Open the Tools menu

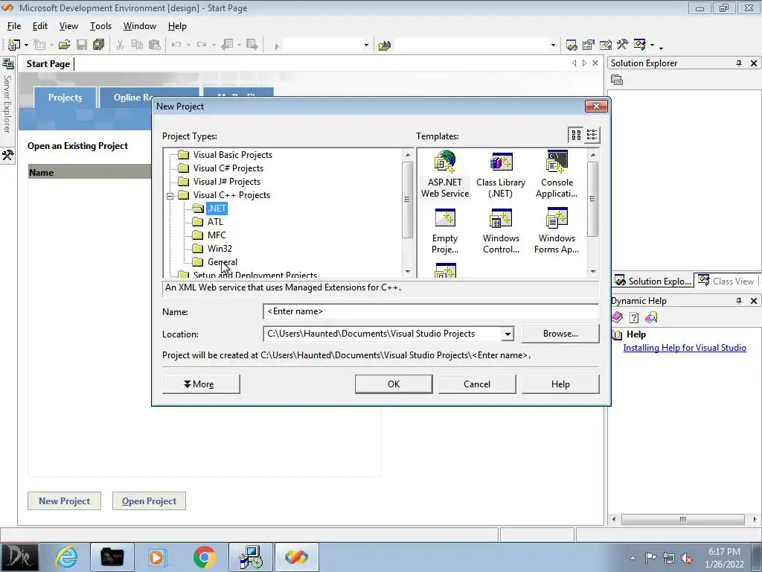pos(100,26)
